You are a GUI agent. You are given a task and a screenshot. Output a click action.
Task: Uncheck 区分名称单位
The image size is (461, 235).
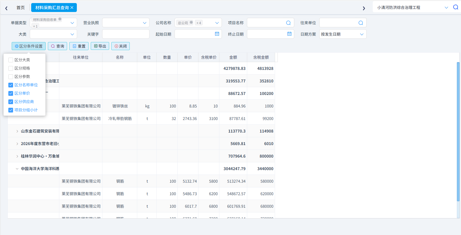pyautogui.click(x=11, y=85)
